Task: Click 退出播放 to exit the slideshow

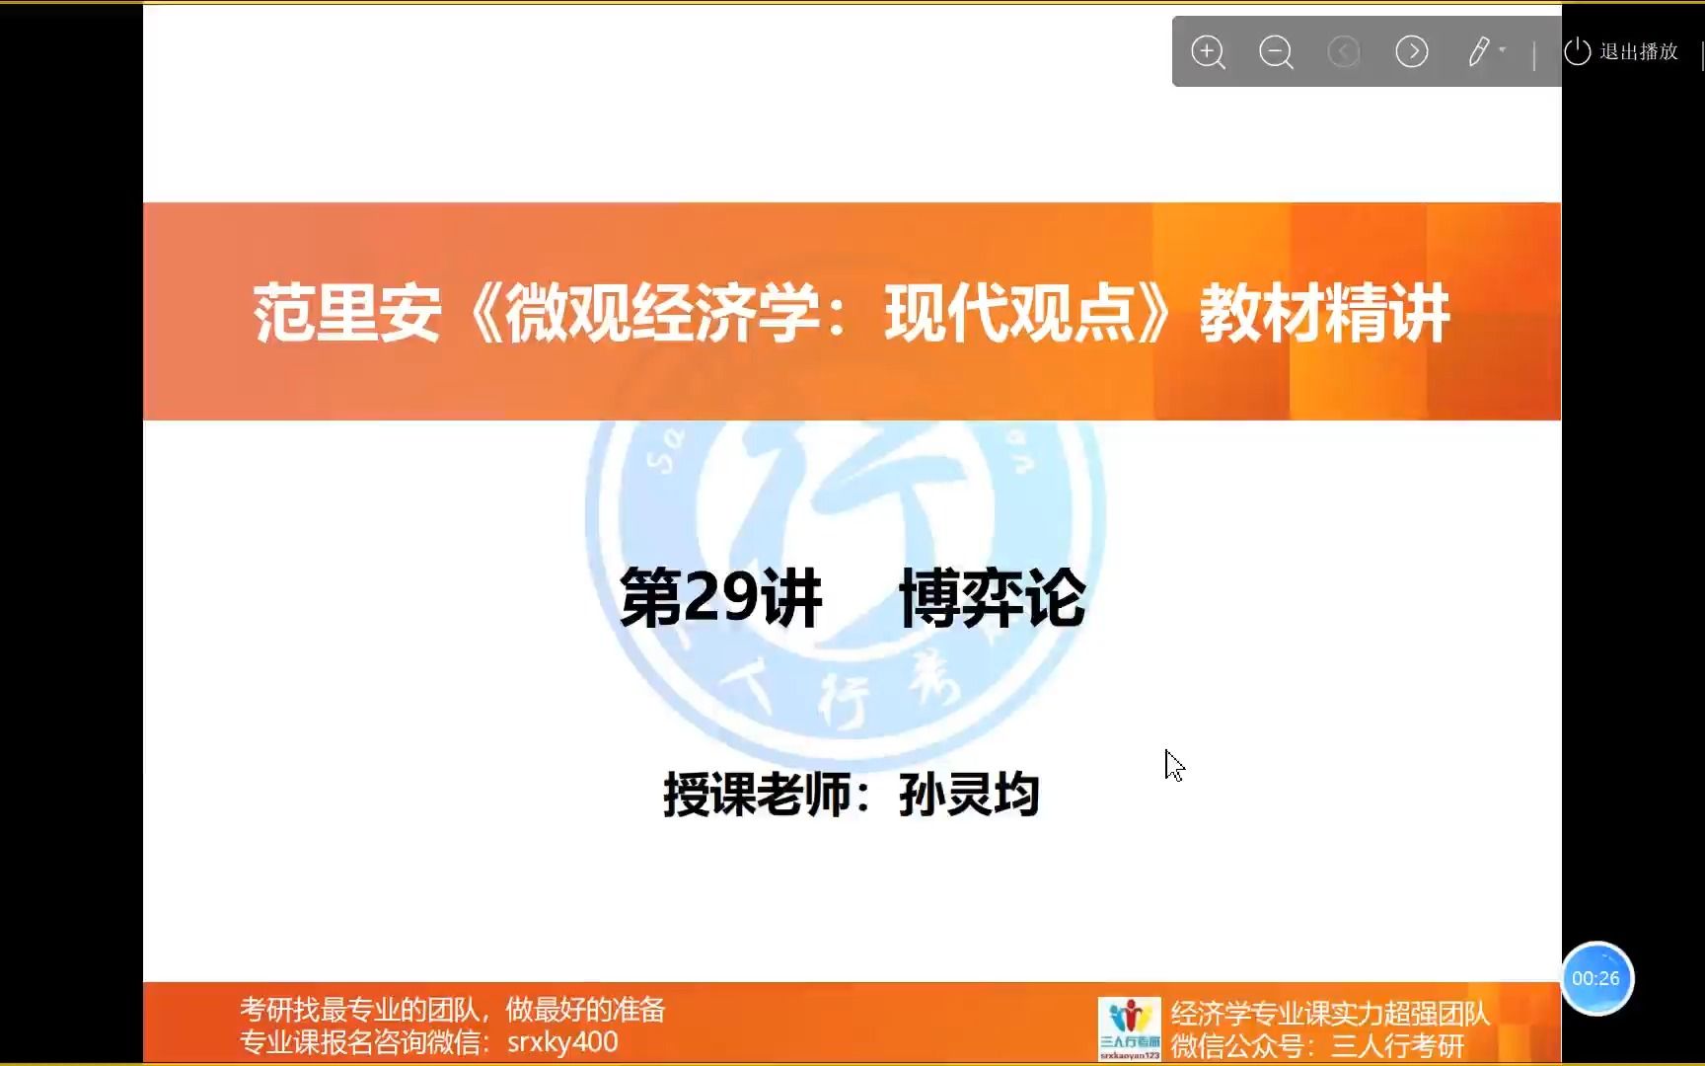Action: pos(1621,51)
